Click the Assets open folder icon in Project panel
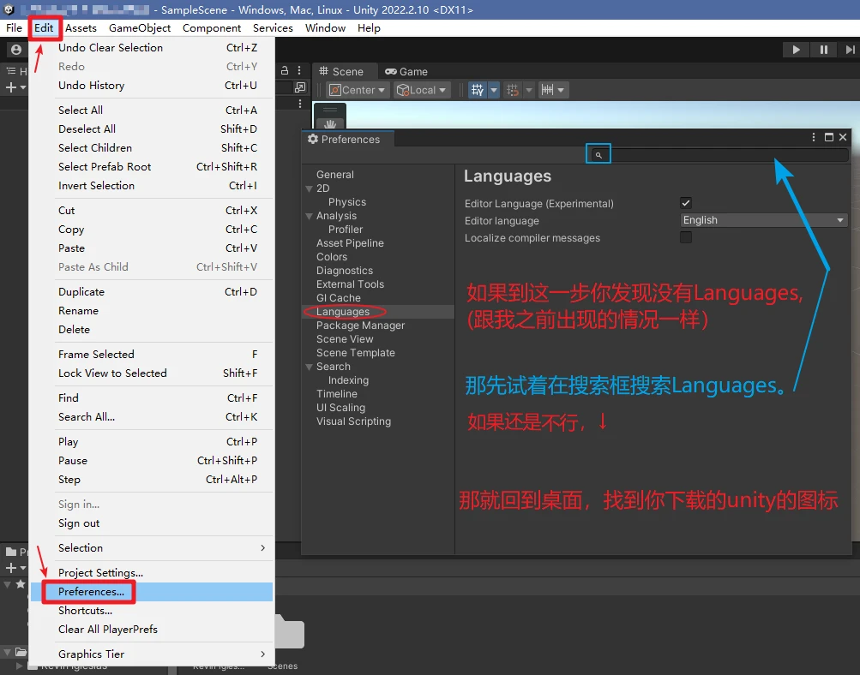 click(x=21, y=652)
